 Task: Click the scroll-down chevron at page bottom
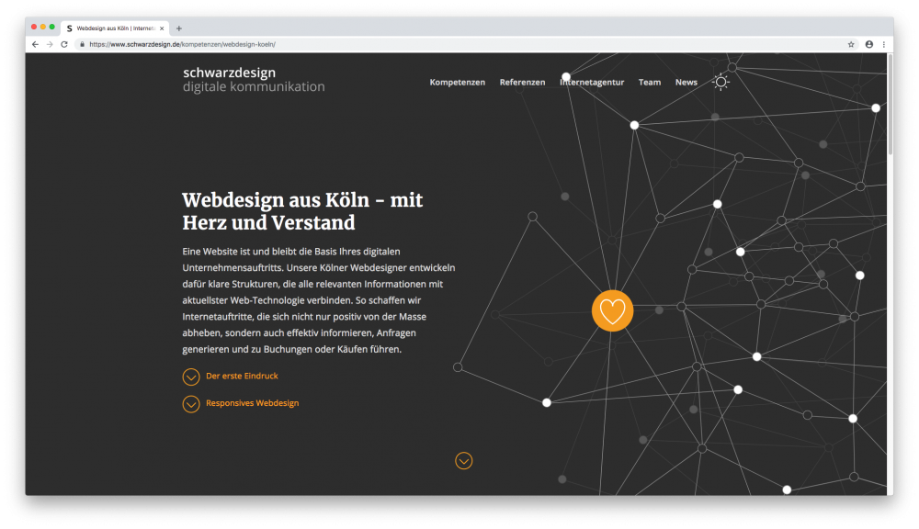(464, 460)
